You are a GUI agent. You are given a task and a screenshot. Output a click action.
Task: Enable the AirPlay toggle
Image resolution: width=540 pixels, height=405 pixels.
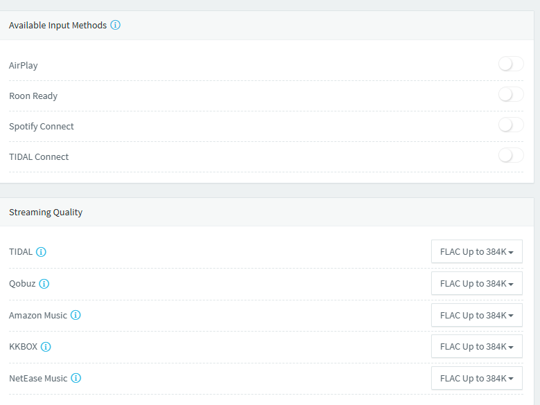pyautogui.click(x=511, y=64)
